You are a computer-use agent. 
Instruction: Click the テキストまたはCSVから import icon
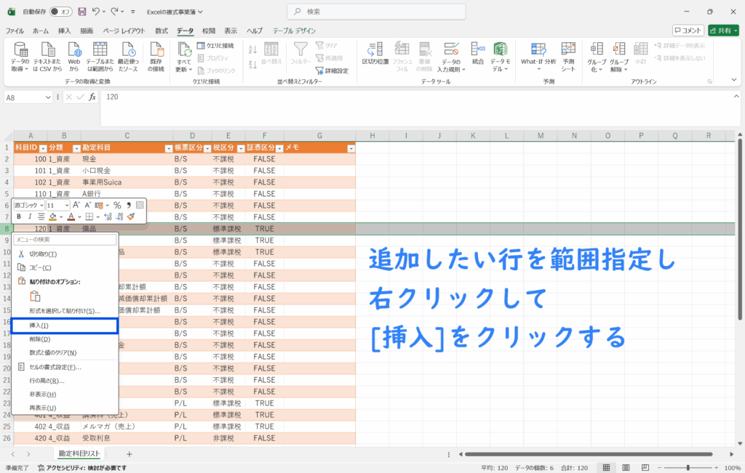tap(47, 56)
